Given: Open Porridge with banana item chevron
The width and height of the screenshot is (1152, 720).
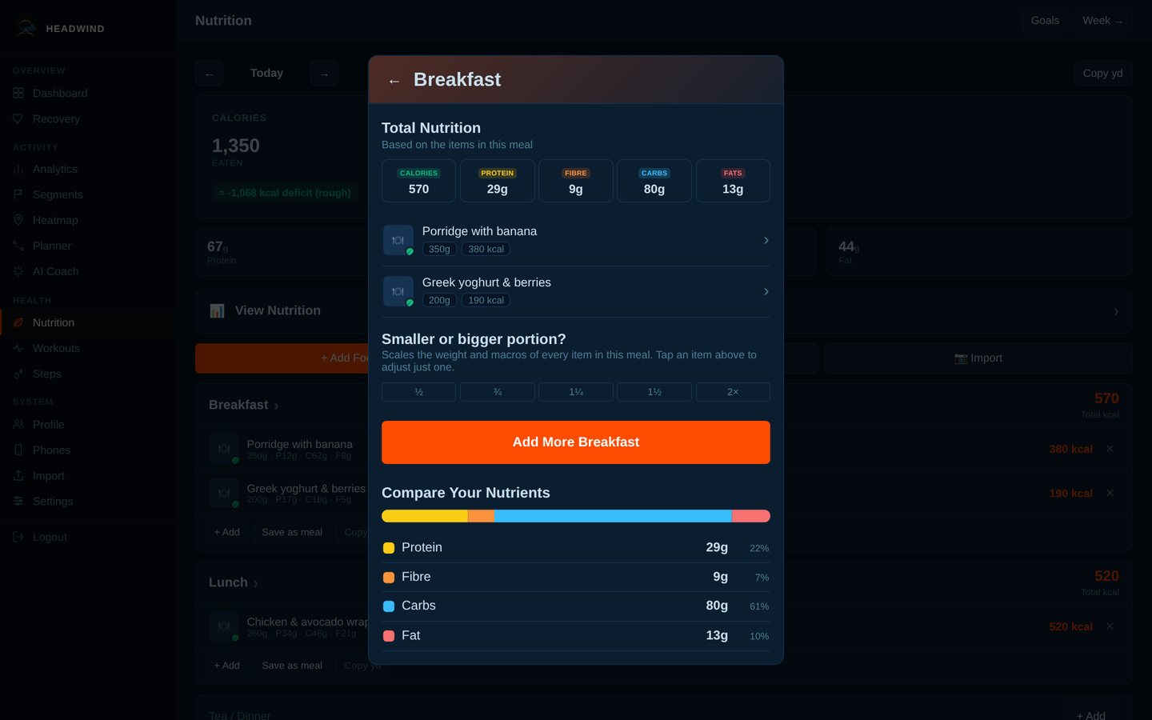Looking at the screenshot, I should click(x=766, y=240).
